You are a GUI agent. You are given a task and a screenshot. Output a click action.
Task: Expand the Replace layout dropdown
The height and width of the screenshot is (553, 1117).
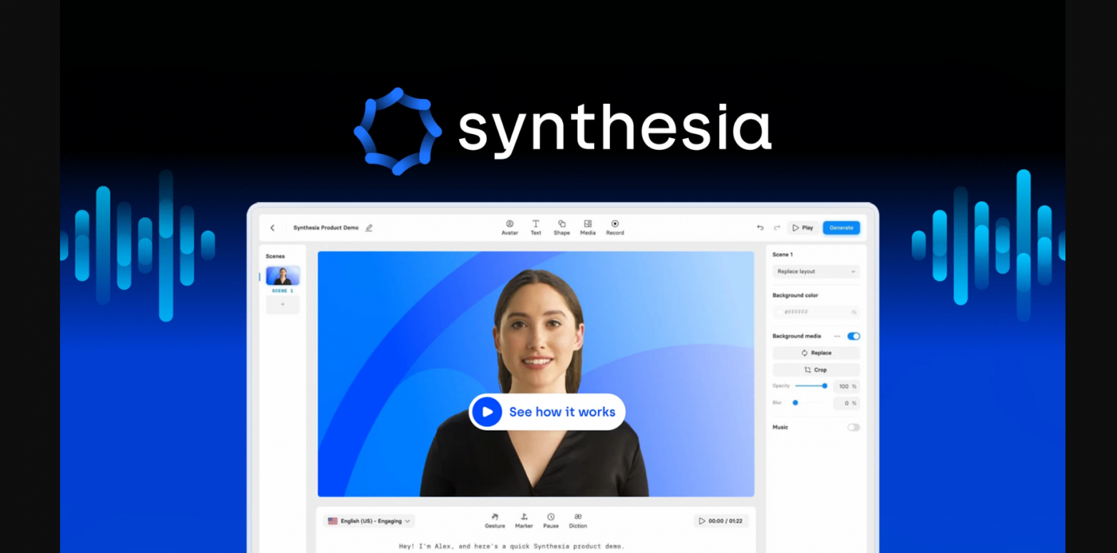816,271
